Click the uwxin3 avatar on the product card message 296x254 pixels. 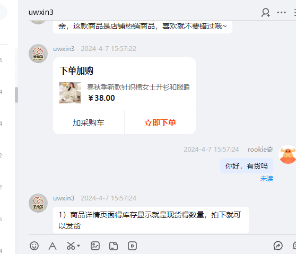(x=38, y=54)
